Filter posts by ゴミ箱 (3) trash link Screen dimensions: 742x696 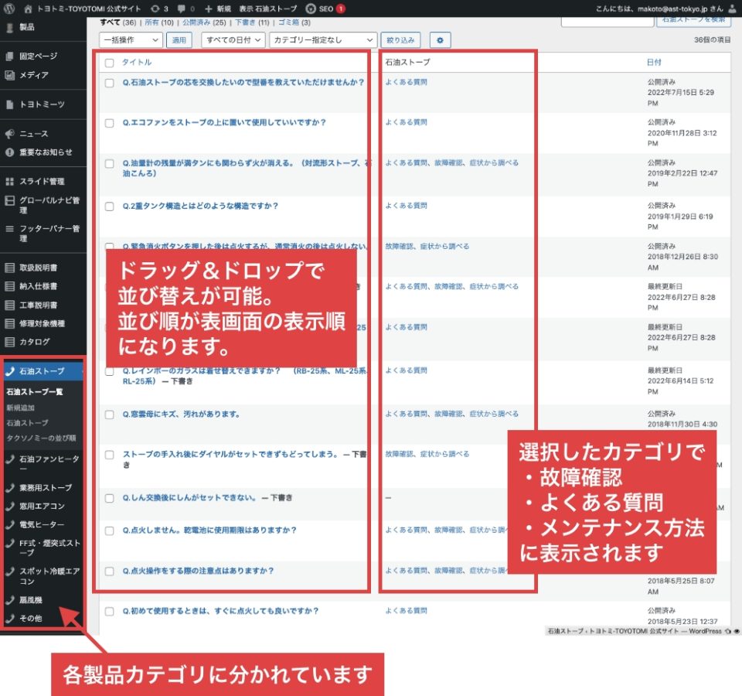tap(294, 22)
